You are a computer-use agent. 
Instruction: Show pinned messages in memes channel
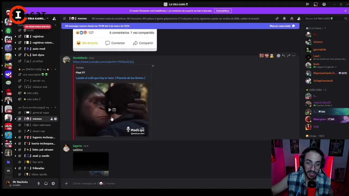(x=292, y=19)
